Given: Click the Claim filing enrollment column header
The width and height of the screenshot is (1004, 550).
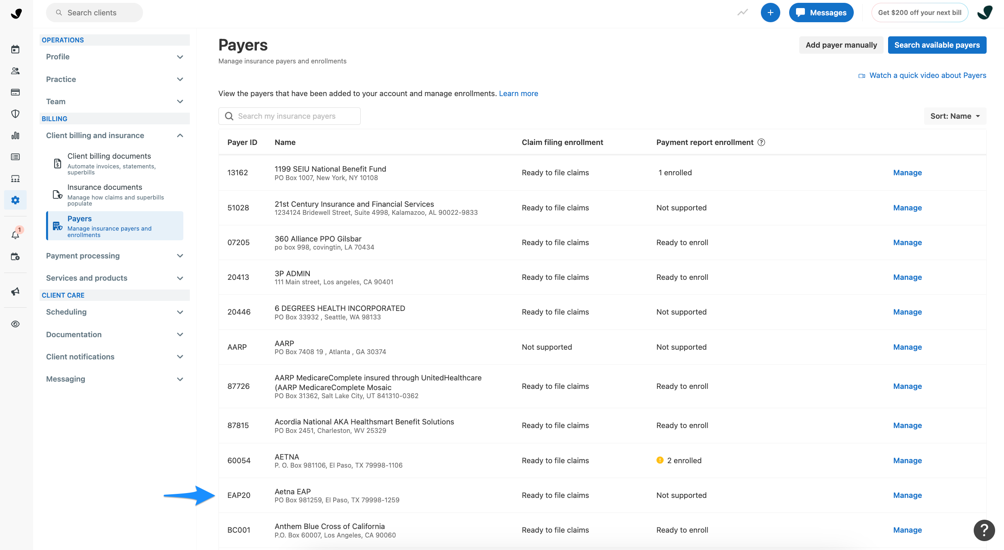Looking at the screenshot, I should coord(562,142).
